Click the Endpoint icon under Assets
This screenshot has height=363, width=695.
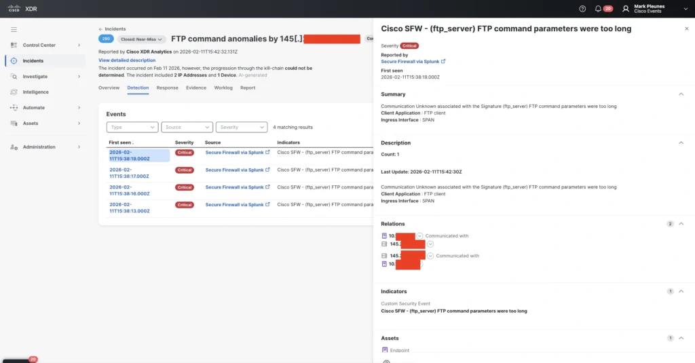(x=384, y=350)
